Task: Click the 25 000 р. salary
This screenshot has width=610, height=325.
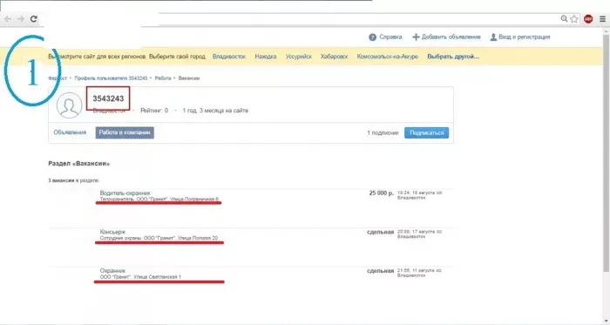Action: pos(382,193)
